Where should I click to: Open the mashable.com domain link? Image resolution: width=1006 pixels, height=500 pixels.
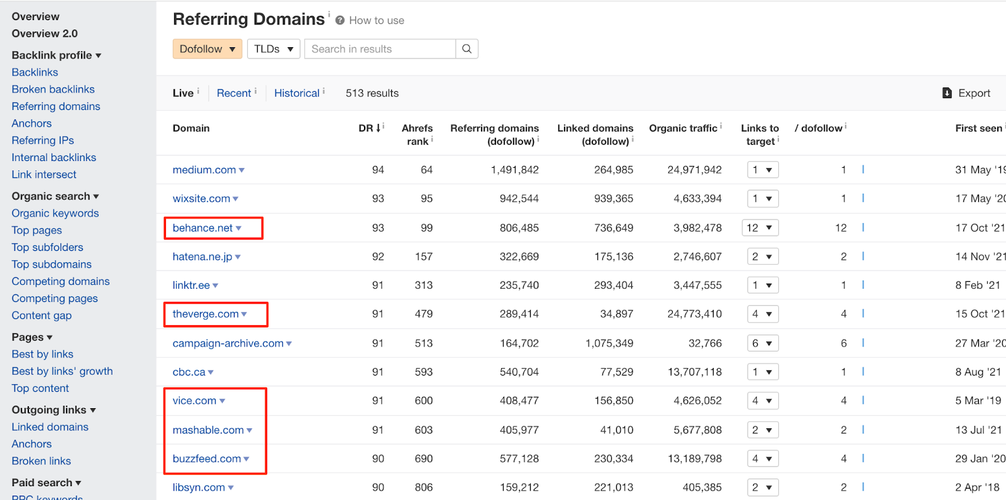point(208,430)
